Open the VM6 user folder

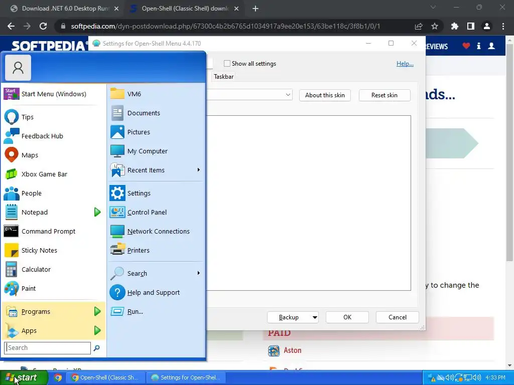point(156,94)
